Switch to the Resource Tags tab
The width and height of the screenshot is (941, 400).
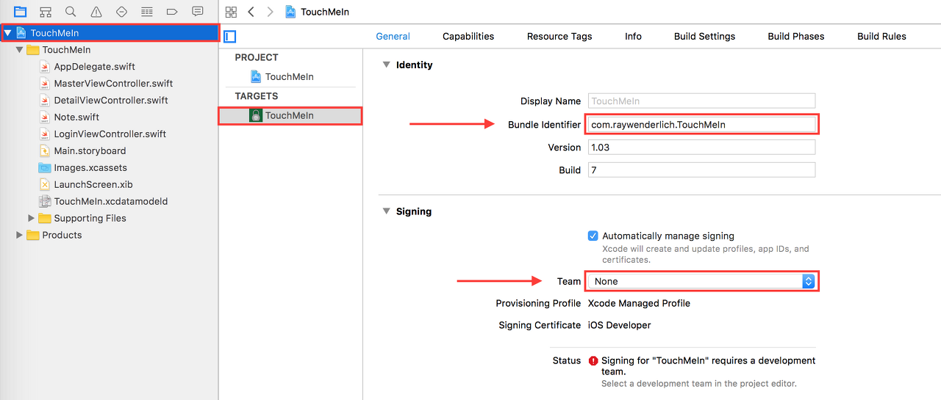coord(559,36)
